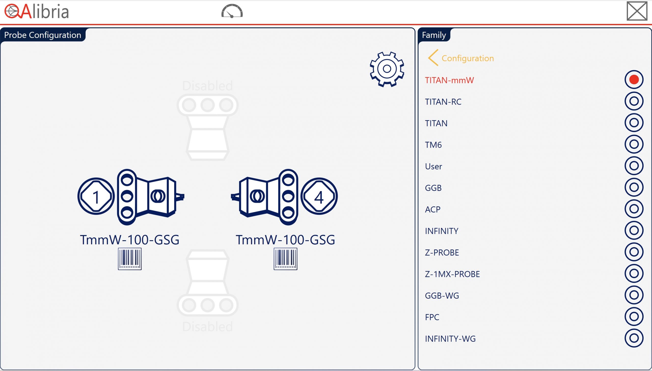The width and height of the screenshot is (652, 371).
Task: Close the window with the X box
Action: tap(637, 11)
